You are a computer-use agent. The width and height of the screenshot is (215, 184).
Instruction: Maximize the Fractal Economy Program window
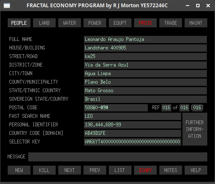pos(198,6)
